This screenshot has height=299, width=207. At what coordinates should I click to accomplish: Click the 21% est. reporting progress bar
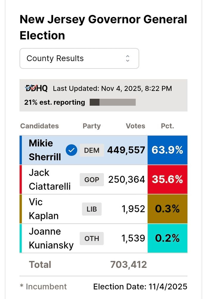113,102
